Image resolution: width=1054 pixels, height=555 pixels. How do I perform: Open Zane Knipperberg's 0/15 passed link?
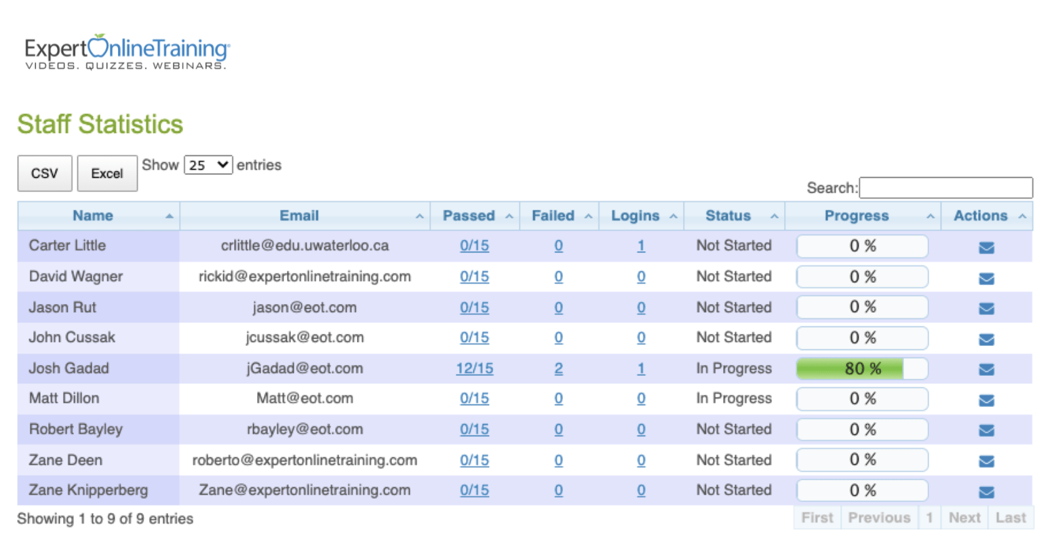click(x=474, y=491)
